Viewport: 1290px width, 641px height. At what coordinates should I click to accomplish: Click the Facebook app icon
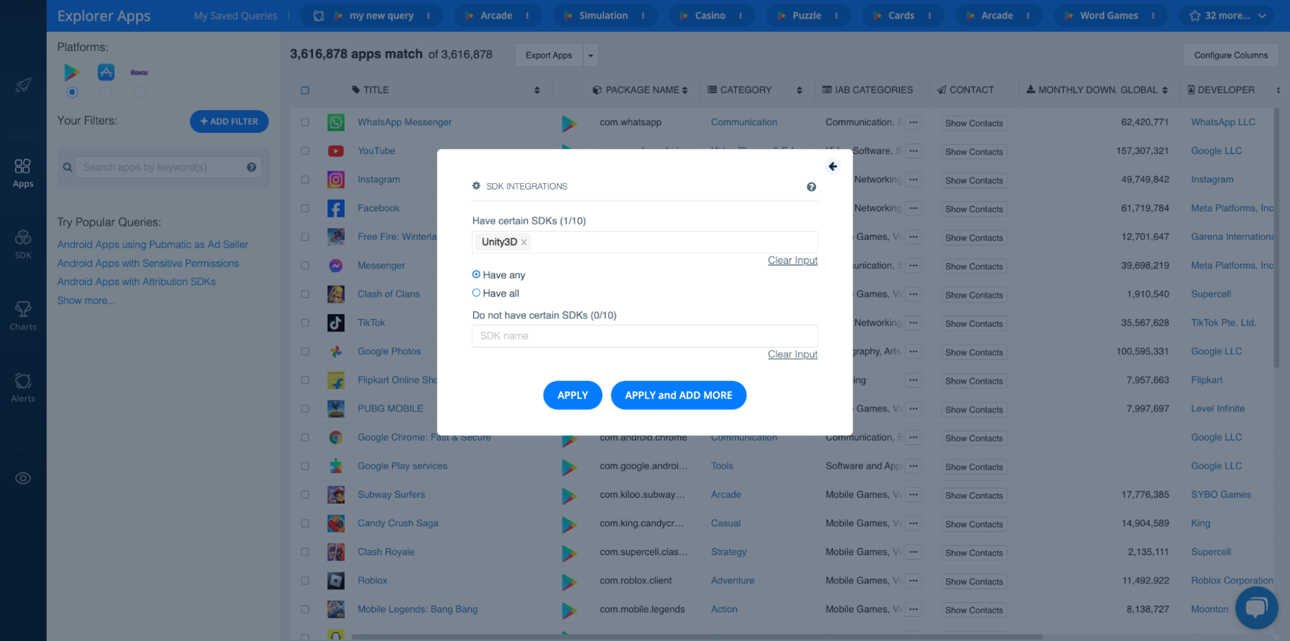tap(336, 208)
